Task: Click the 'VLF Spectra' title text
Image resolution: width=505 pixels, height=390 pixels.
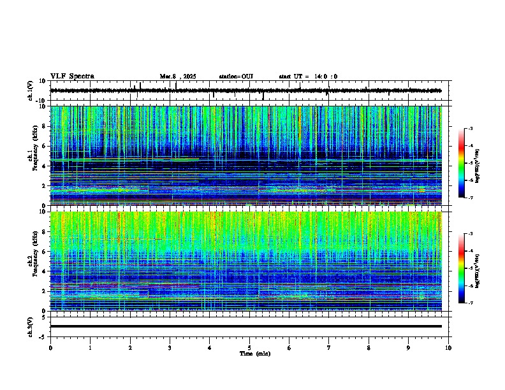Action: (x=72, y=76)
